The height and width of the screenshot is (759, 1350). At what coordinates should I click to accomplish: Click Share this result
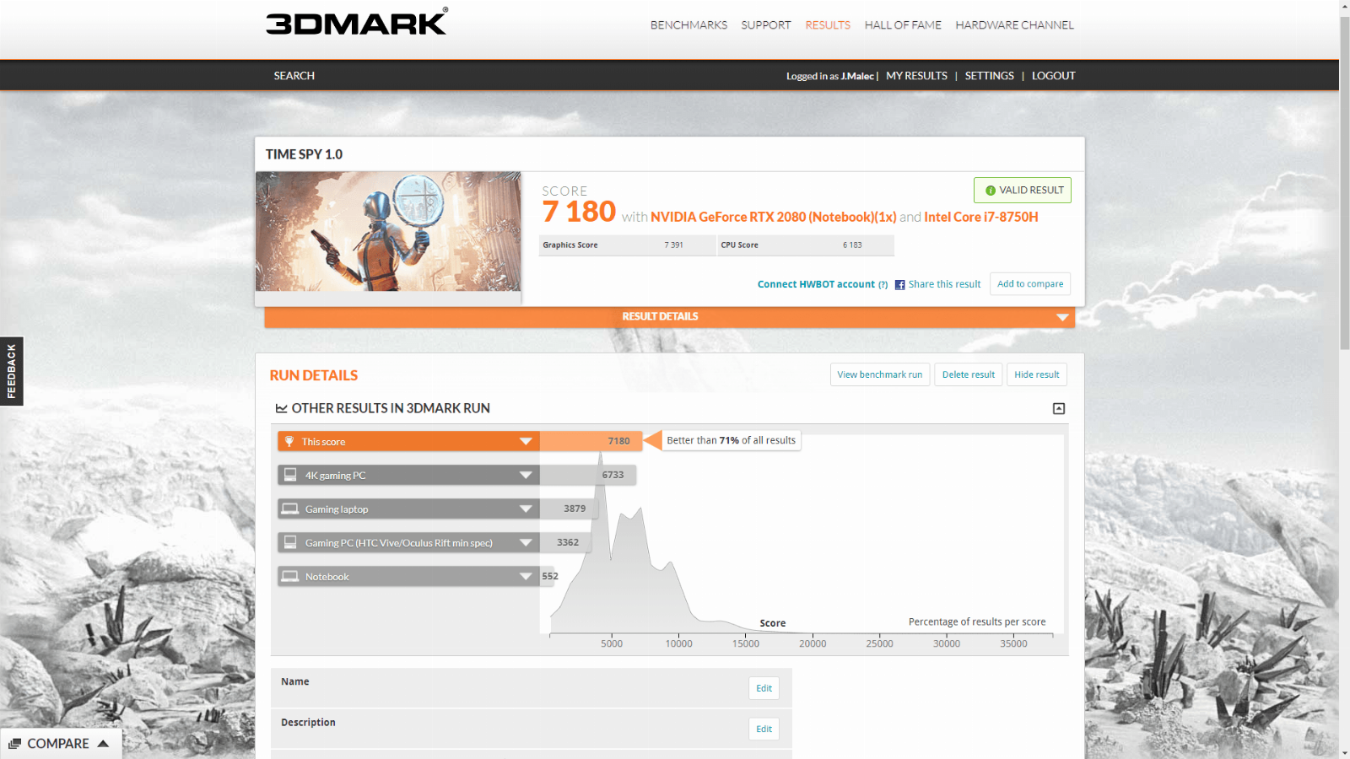(944, 284)
